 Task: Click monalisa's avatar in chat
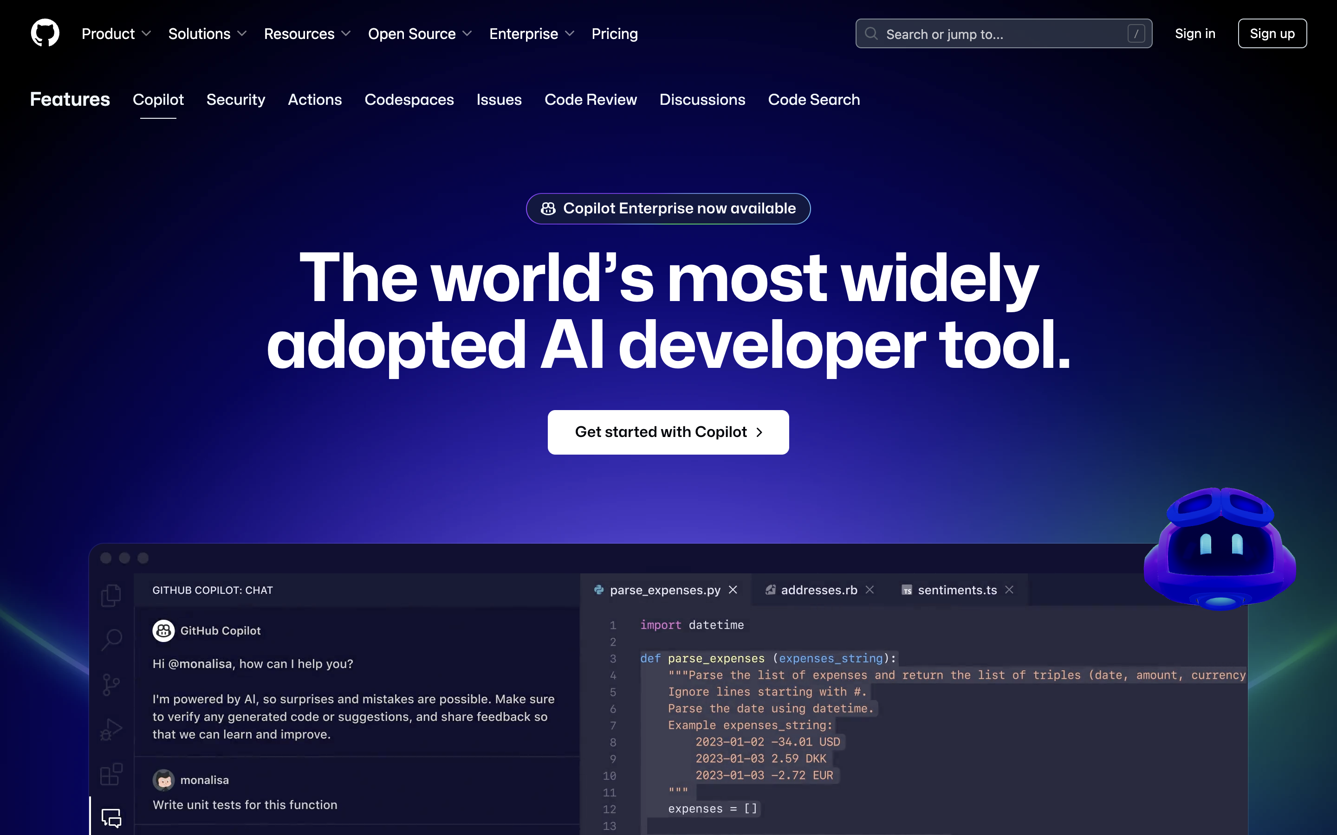tap(163, 780)
